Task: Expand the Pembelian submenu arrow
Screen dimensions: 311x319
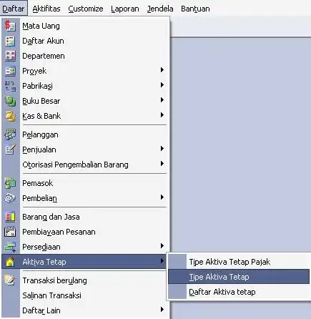Action: (x=162, y=197)
